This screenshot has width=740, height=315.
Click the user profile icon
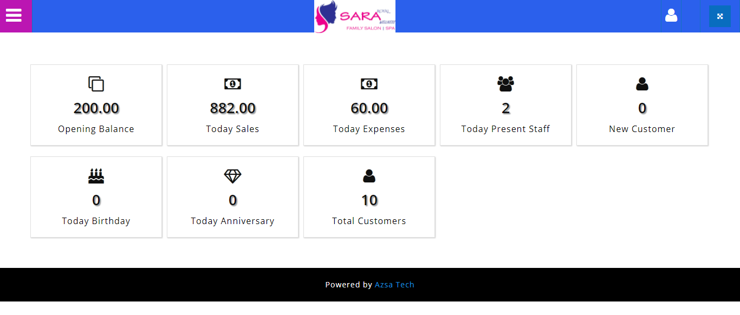[x=671, y=16]
